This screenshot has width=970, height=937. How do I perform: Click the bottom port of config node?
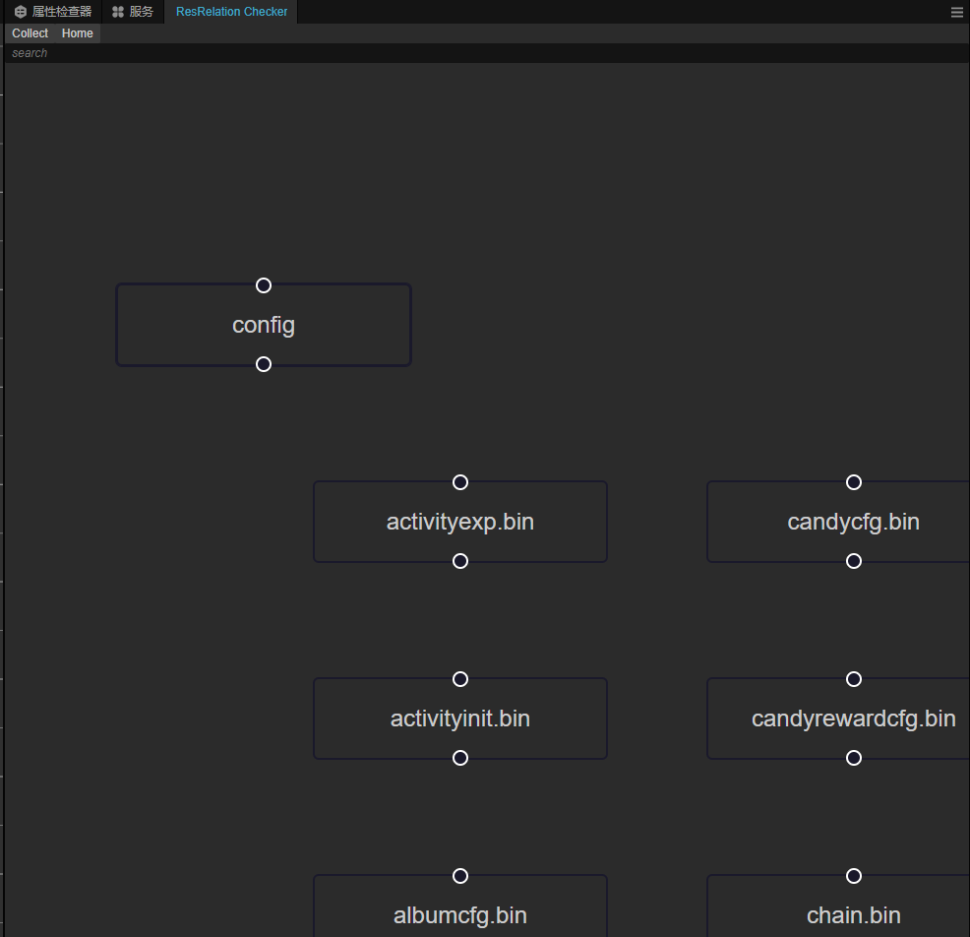(264, 364)
